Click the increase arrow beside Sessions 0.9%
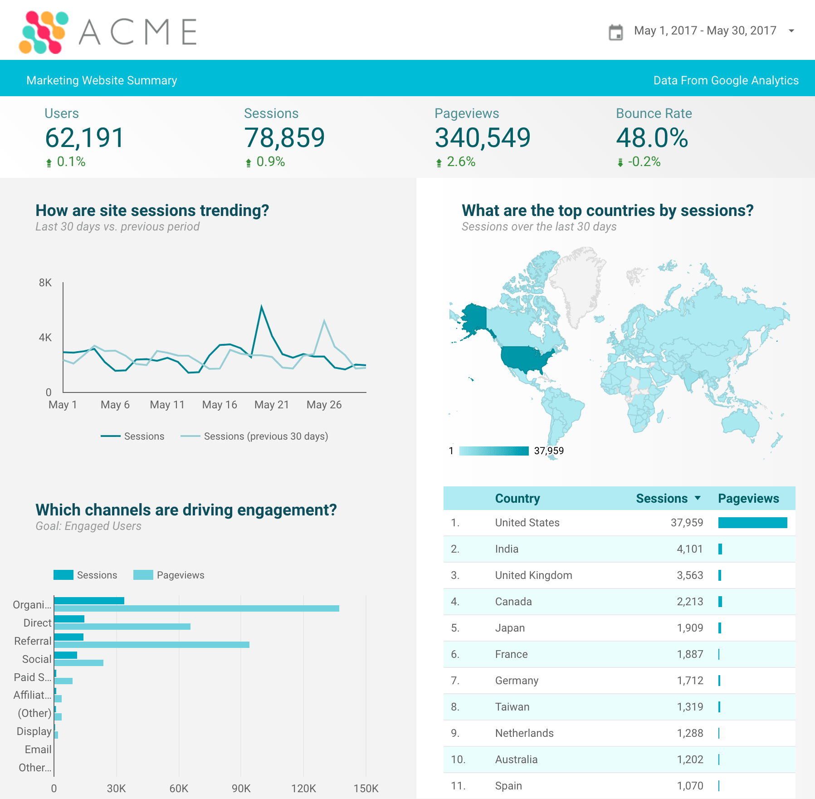The width and height of the screenshot is (815, 799). coord(249,162)
